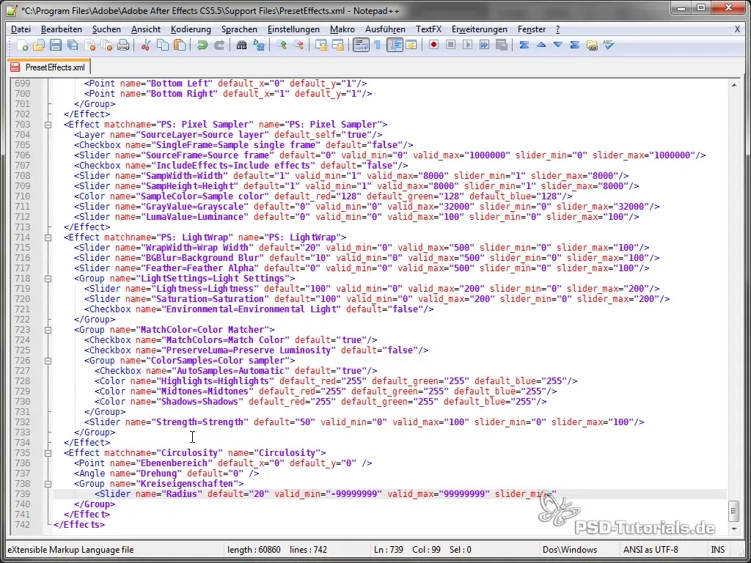Image resolution: width=751 pixels, height=563 pixels.
Task: Click the Save Recorded Macro icon
Action: [x=502, y=45]
